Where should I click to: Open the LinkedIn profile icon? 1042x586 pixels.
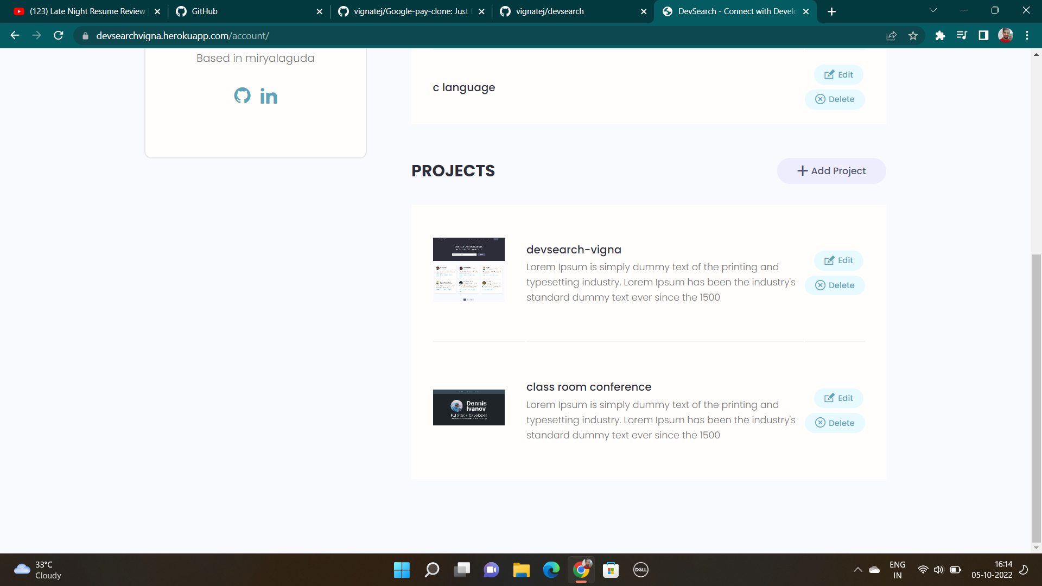(269, 96)
